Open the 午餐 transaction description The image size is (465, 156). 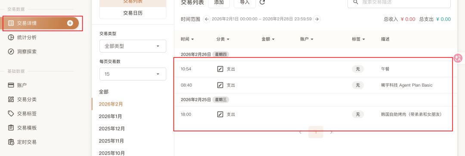[385, 69]
